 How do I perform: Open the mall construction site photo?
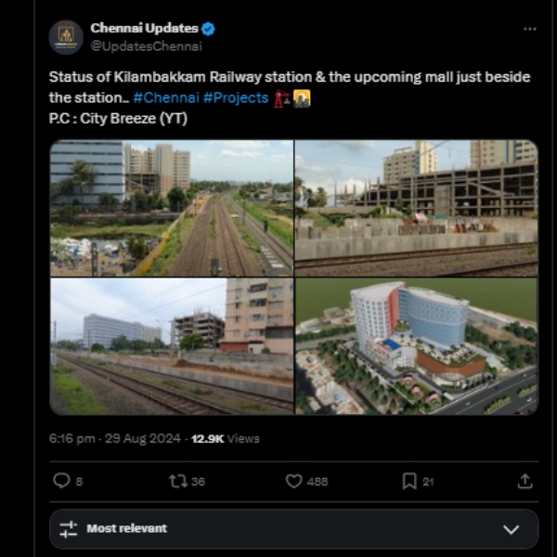(x=416, y=208)
